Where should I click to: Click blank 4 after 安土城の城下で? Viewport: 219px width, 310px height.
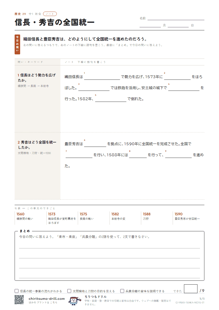pos(184,88)
